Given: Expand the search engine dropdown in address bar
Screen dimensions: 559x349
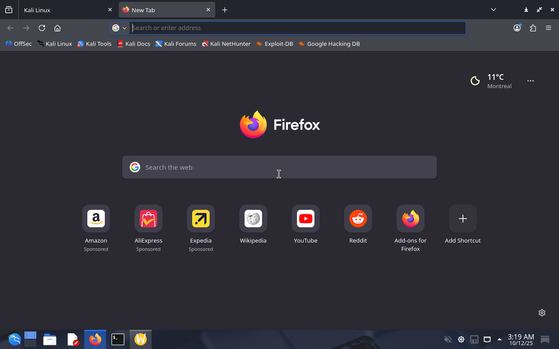Looking at the screenshot, I should tap(119, 28).
